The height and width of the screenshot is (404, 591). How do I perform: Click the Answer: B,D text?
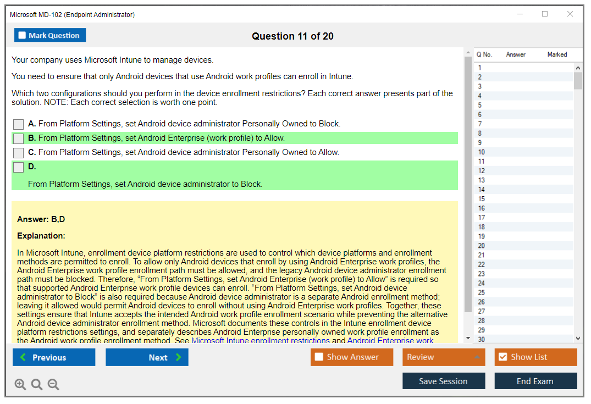pyautogui.click(x=41, y=219)
